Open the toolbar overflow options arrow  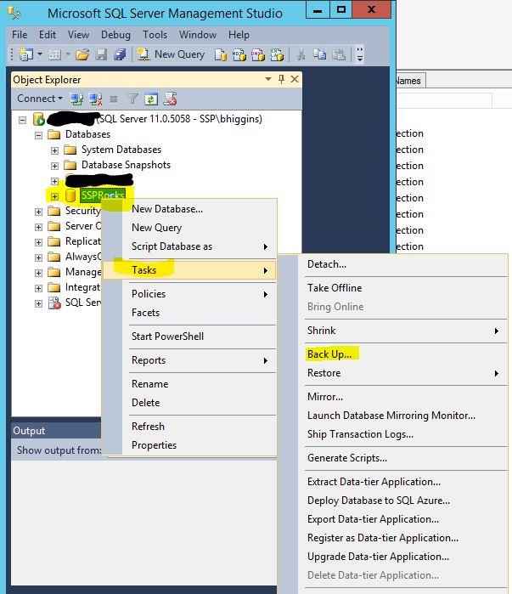[x=360, y=54]
